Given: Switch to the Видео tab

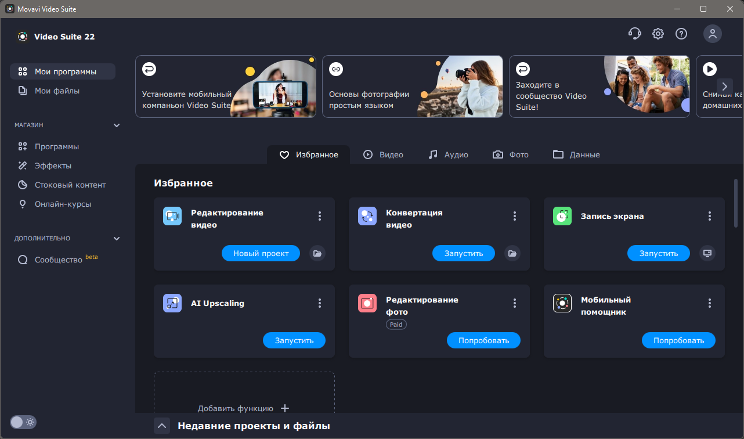Looking at the screenshot, I should tap(383, 154).
